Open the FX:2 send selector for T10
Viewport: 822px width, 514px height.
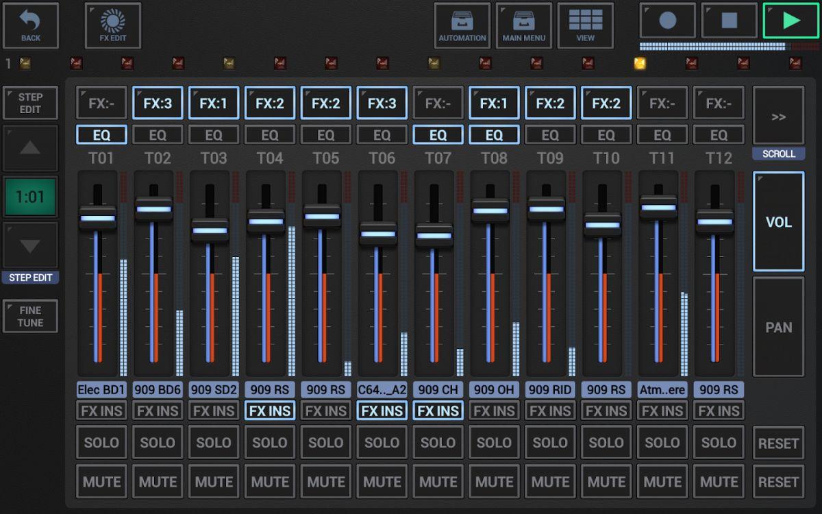[x=607, y=103]
